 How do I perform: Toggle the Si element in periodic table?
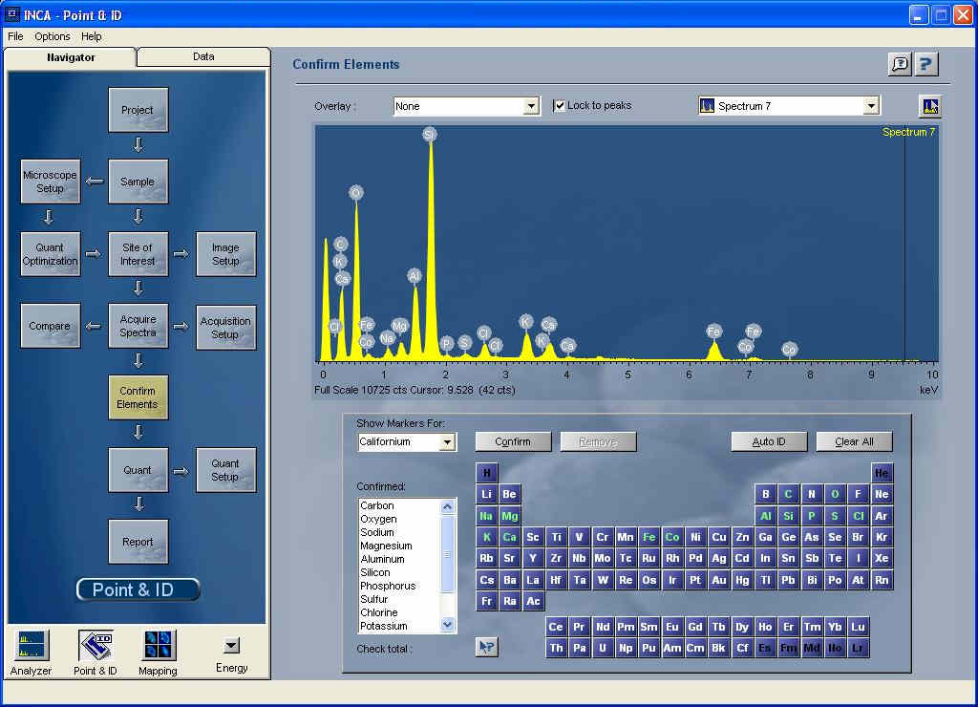click(x=788, y=516)
